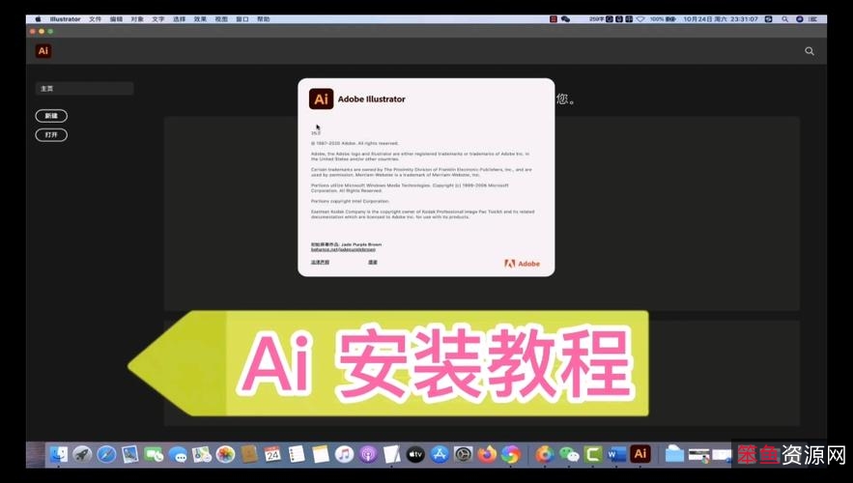
Task: Open Maps from the Dock
Action: (x=202, y=454)
